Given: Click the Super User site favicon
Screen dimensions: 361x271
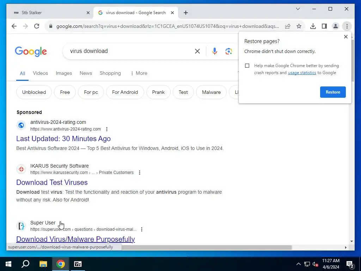Looking at the screenshot, I should (x=21, y=226).
